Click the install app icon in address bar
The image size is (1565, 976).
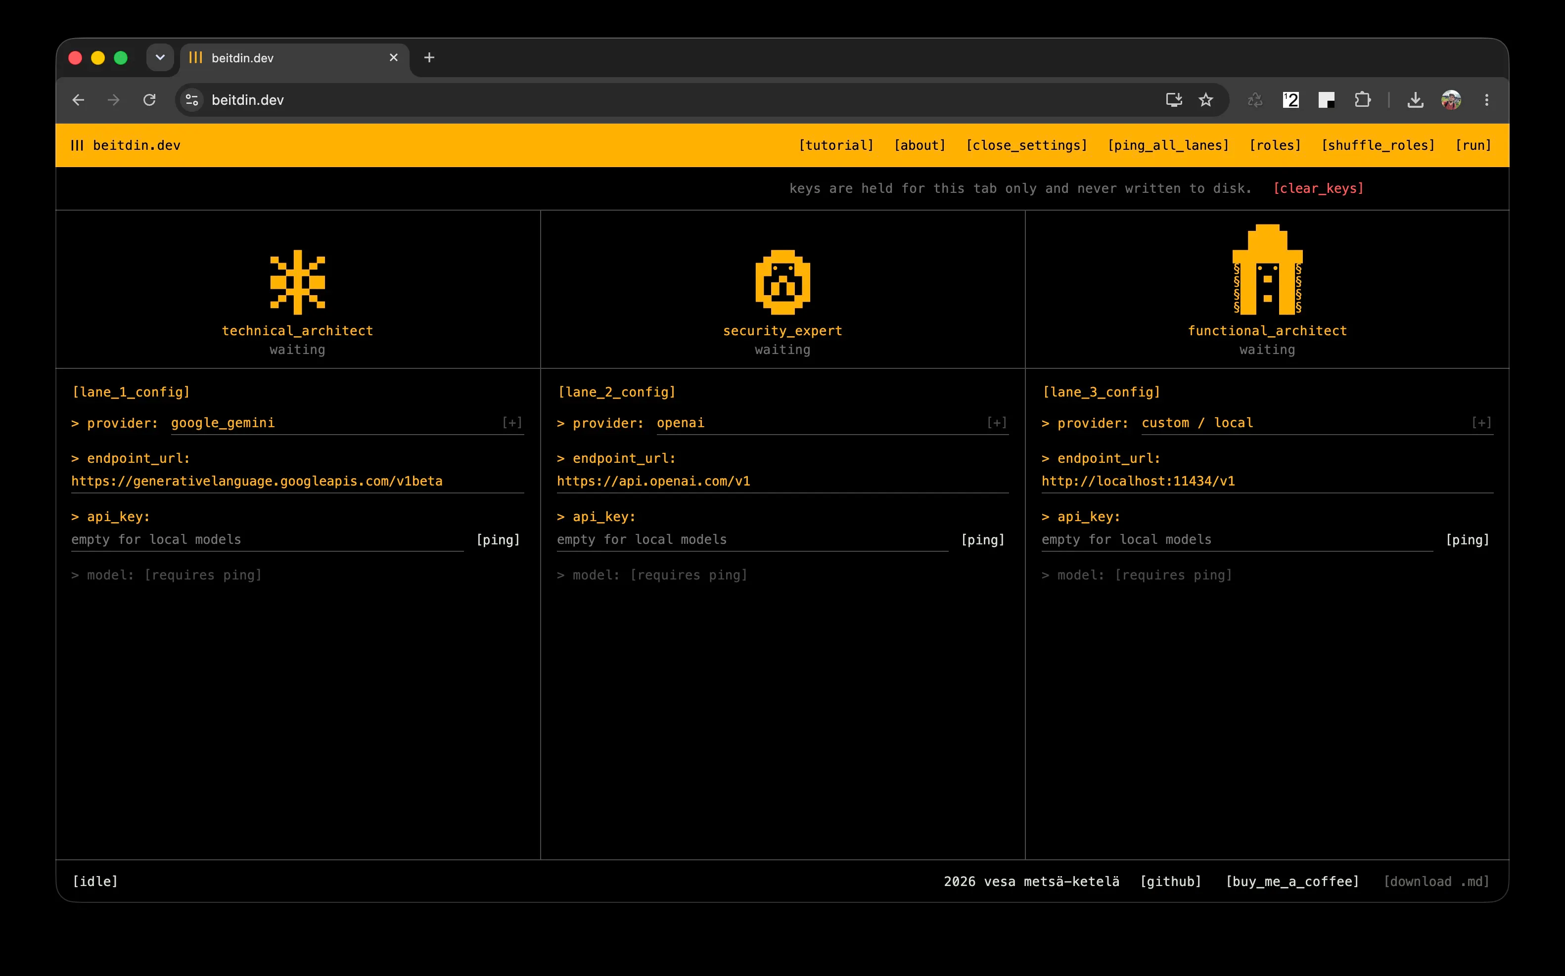[x=1174, y=100]
